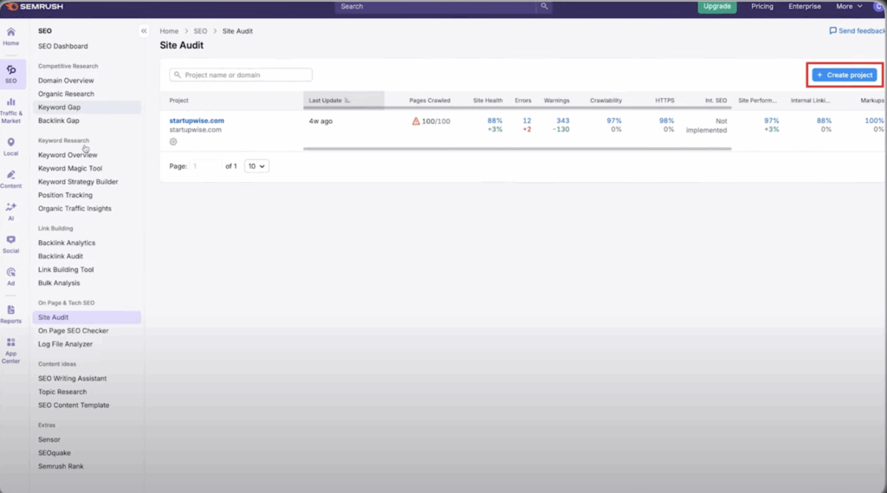
Task: Open Organic Research
Action: pos(66,94)
